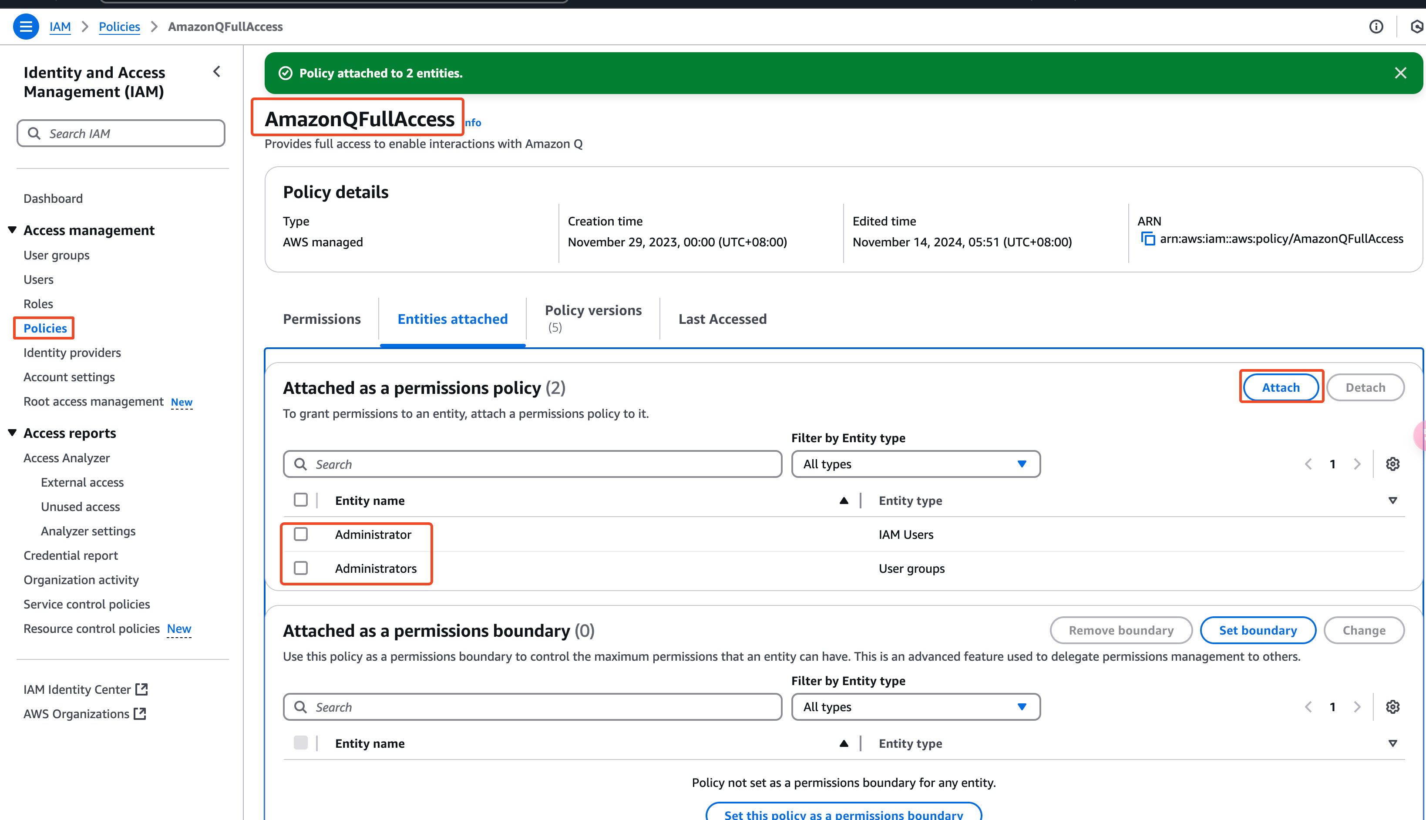Open AWS Organizations external link
The image size is (1426, 820).
tap(84, 713)
